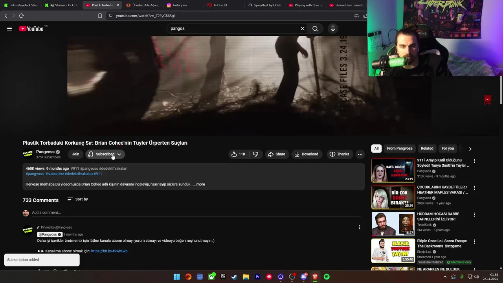
Task: Click the browser address bar URL
Action: tap(145, 16)
